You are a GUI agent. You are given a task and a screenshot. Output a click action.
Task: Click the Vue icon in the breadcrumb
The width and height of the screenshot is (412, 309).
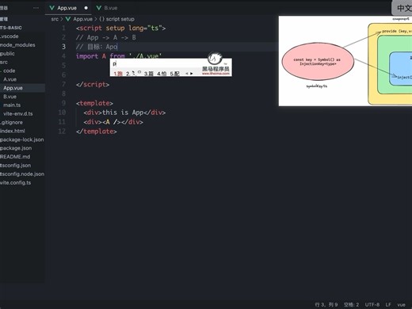pyautogui.click(x=68, y=19)
